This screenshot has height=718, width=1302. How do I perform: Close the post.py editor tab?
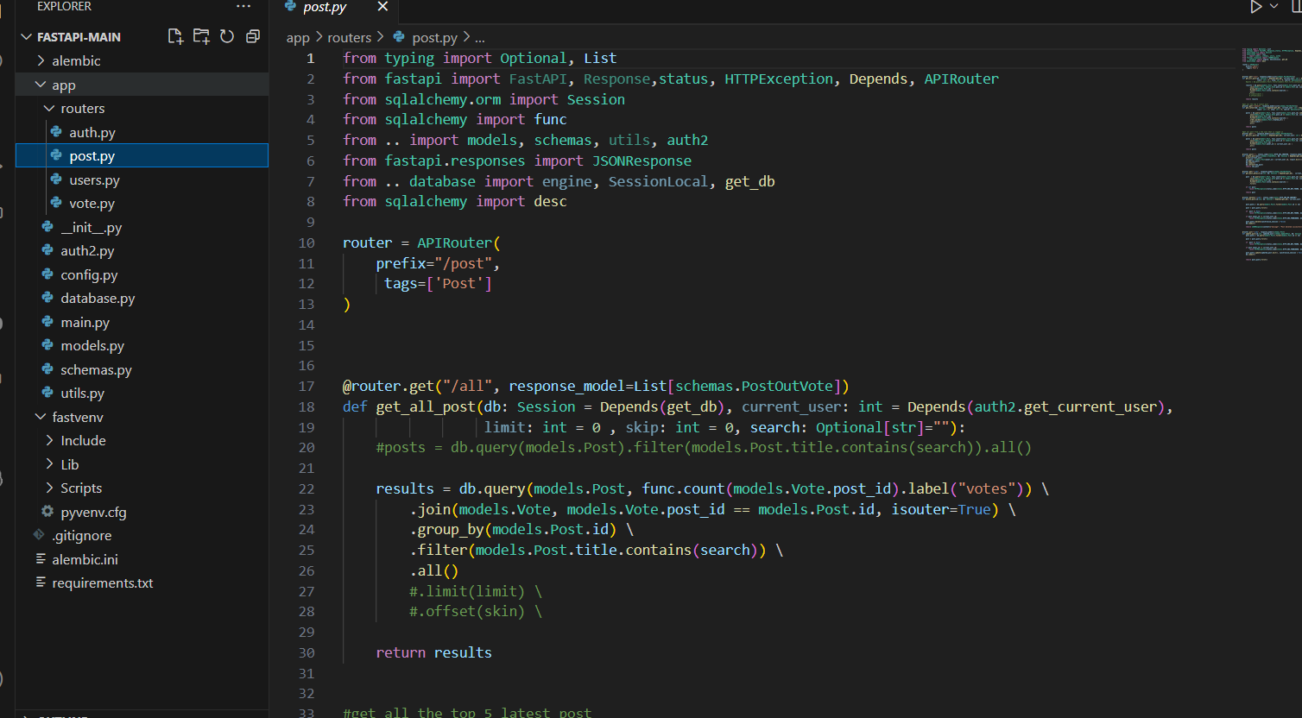click(x=382, y=6)
